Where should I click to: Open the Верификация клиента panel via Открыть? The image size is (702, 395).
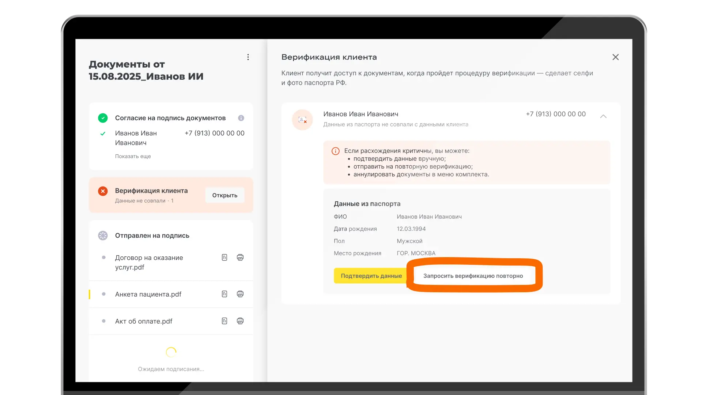[x=224, y=195]
